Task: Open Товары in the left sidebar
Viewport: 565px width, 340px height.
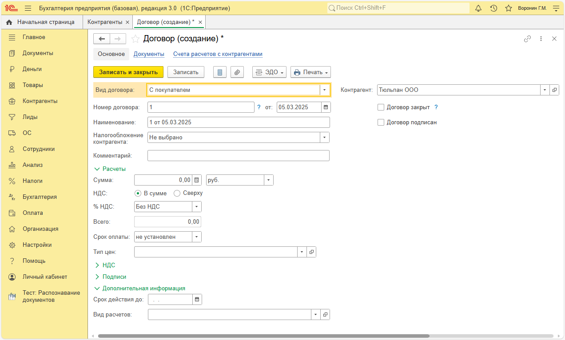Action: tap(33, 85)
